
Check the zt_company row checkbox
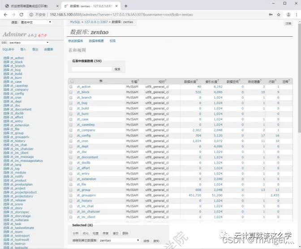pyautogui.click(x=71, y=130)
